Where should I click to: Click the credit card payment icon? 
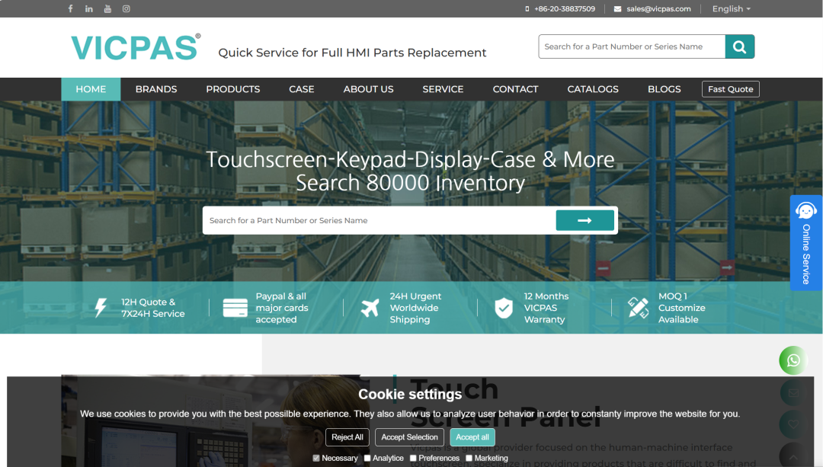[235, 308]
